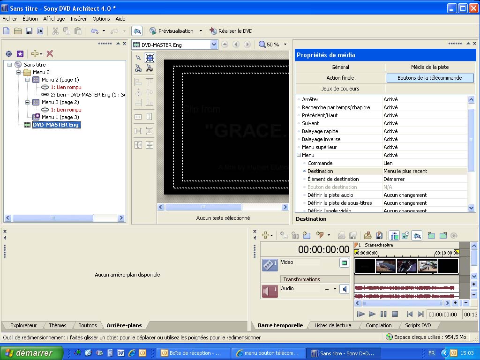This screenshot has height=360, width=480.
Task: Open the Insérer menu
Action: pyautogui.click(x=78, y=19)
